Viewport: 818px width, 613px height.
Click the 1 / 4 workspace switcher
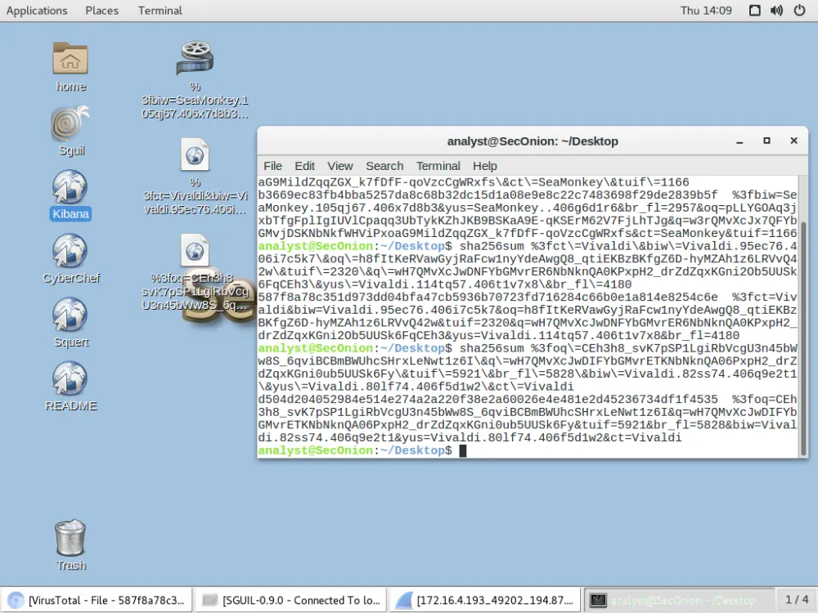tap(797, 600)
